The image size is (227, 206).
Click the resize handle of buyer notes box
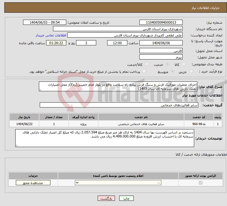click(x=17, y=146)
